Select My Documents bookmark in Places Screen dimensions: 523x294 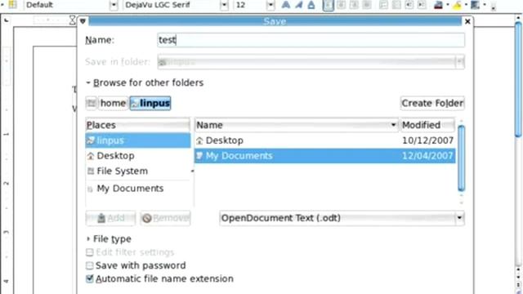click(138, 189)
